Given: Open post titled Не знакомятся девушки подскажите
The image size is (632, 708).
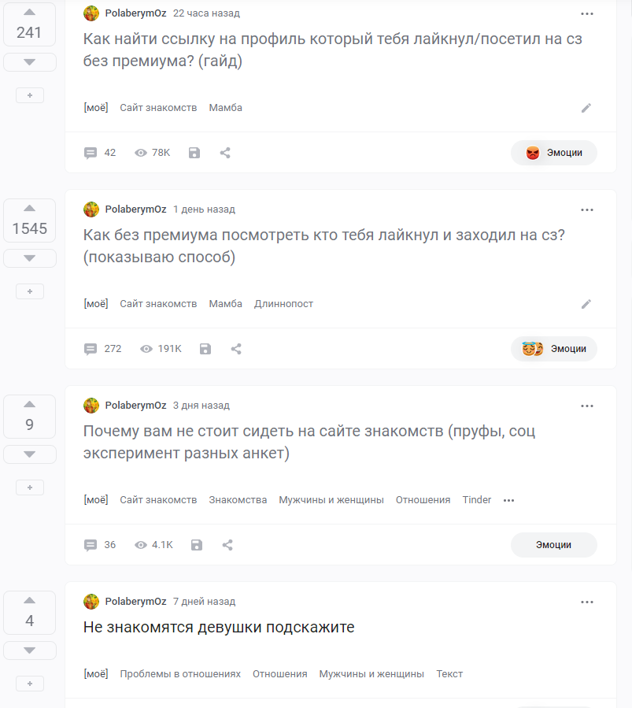Looking at the screenshot, I should (219, 628).
